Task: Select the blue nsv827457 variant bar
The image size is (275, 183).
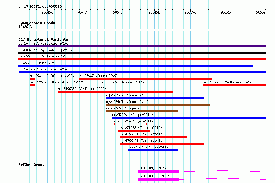Action: coord(135,66)
